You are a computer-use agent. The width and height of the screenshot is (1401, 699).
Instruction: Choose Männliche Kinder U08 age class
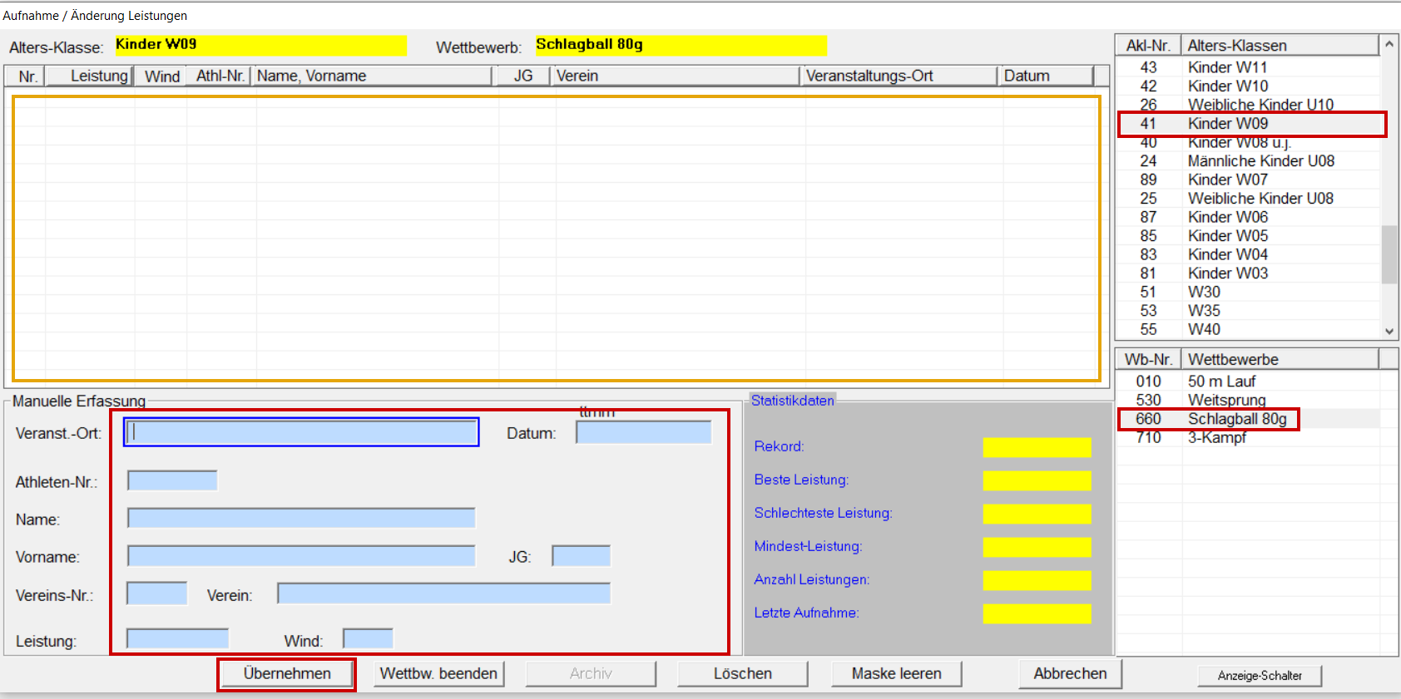coord(1260,161)
